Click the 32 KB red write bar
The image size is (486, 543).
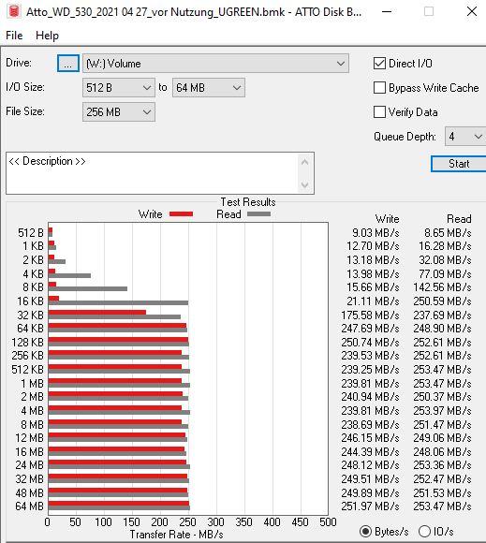point(97,313)
